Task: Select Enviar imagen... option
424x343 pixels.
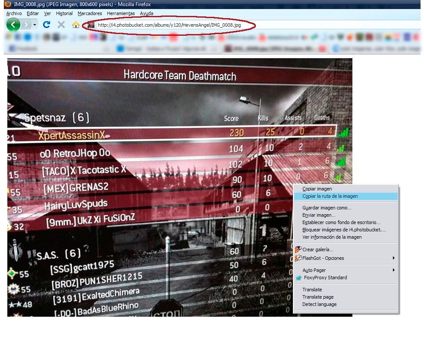Action: point(346,215)
